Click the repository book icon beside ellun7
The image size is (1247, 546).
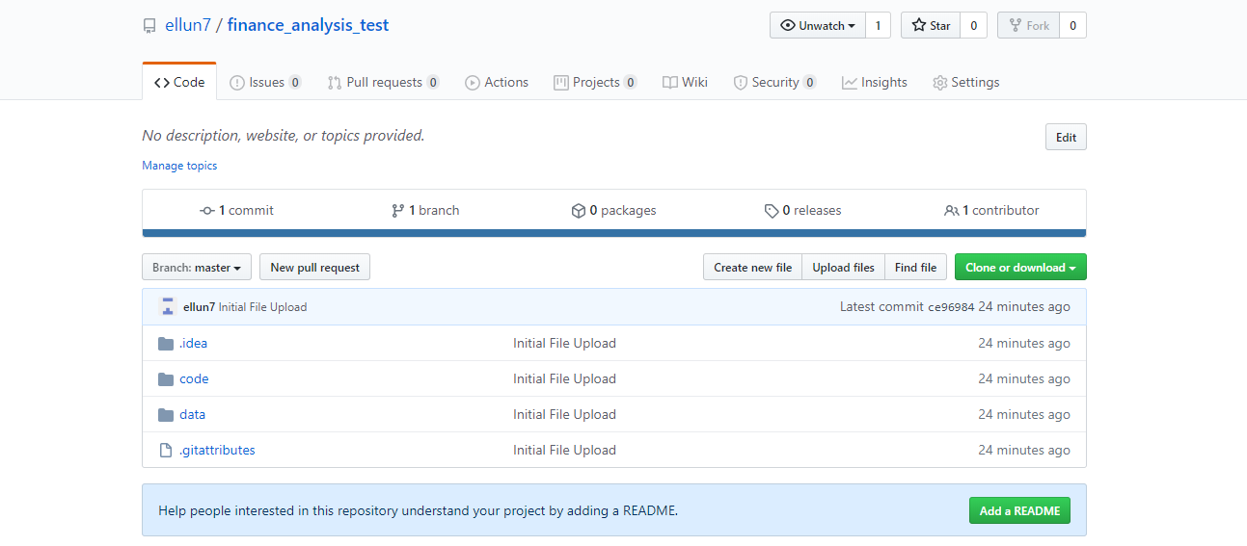(x=149, y=26)
